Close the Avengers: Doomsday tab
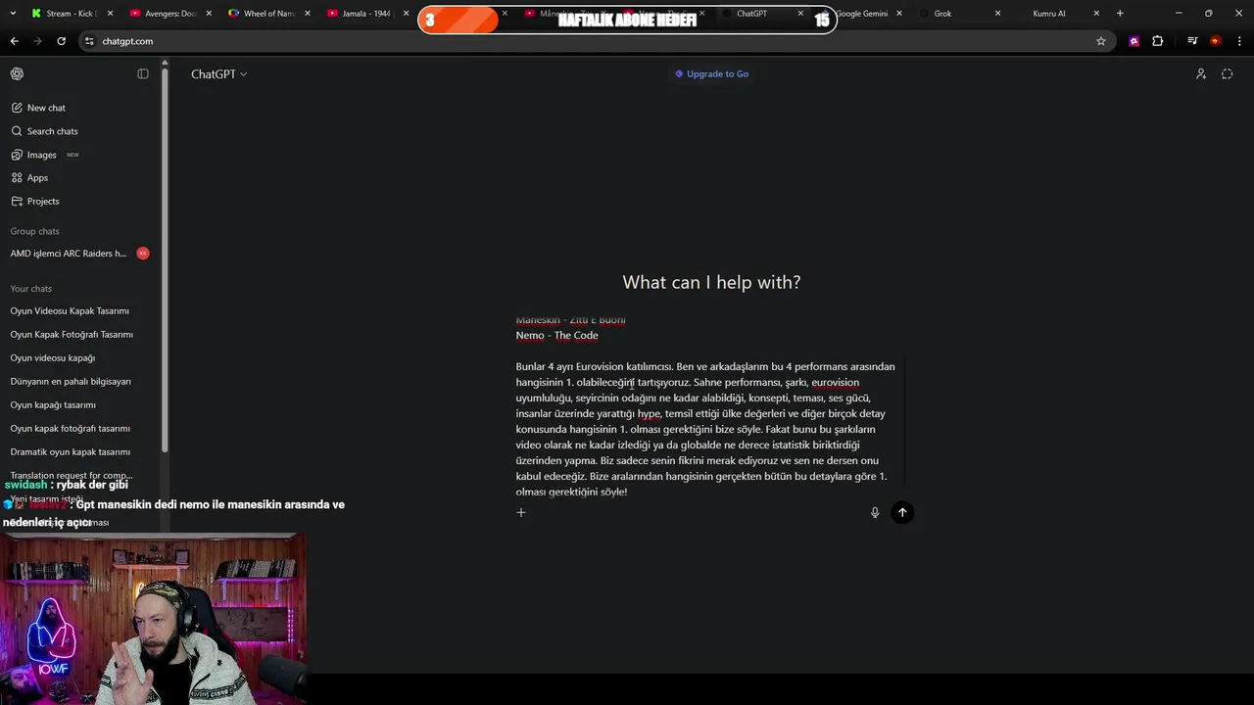The image size is (1254, 705). coord(209,14)
